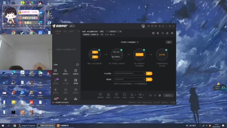This screenshot has height=128, width=227.
Task: Open the notification bell icon
Action: tap(167, 33)
